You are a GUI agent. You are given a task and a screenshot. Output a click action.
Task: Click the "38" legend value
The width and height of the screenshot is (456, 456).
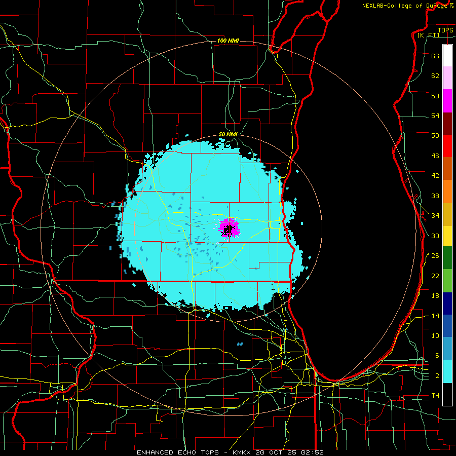[435, 196]
